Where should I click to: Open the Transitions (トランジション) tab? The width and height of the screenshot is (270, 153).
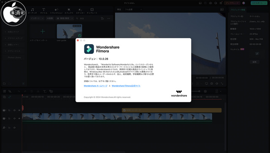56,11
